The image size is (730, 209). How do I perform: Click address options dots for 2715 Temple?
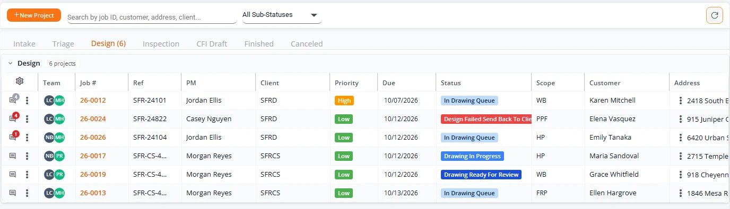point(681,156)
